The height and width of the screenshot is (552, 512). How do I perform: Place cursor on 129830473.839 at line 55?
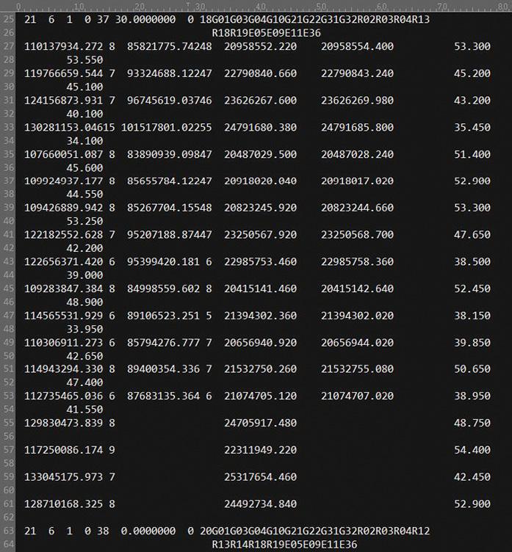point(63,423)
